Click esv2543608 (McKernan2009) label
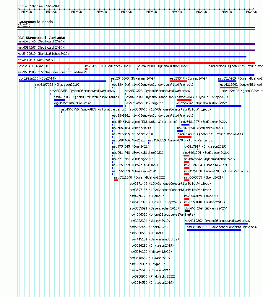Screen dimensions: 263x297 [133, 78]
